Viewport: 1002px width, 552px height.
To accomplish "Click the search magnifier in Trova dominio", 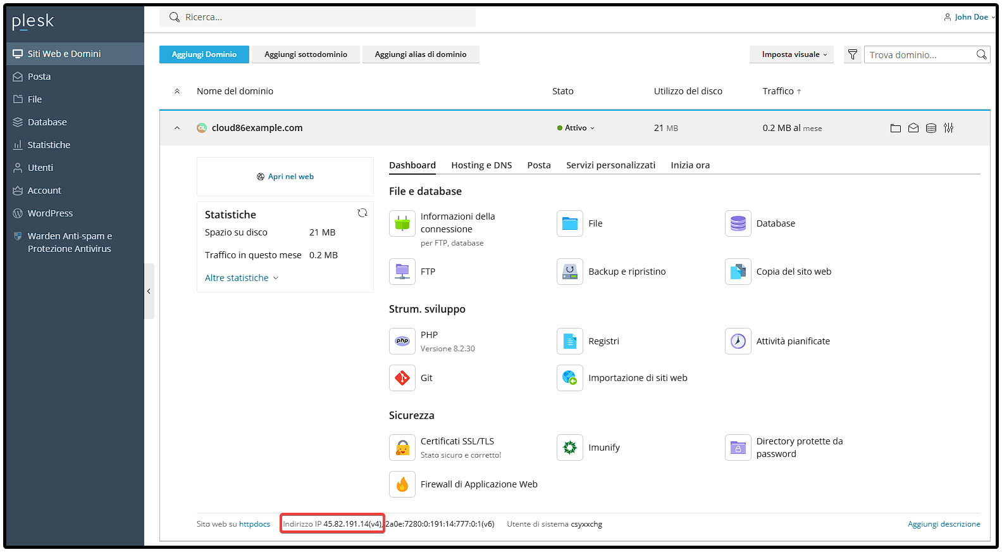I will tap(981, 54).
